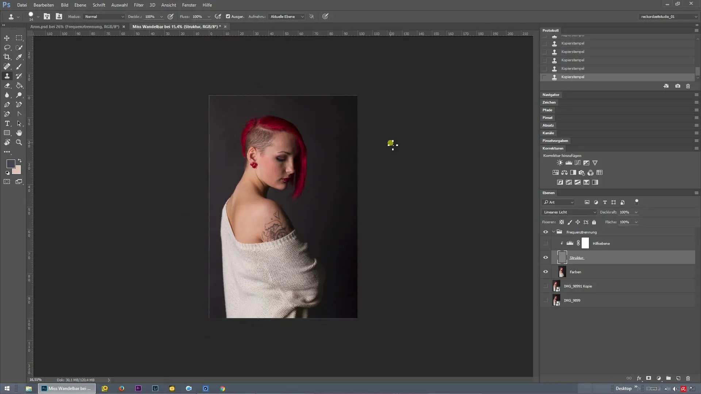Viewport: 701px width, 394px height.
Task: Expand the Pfade panel
Action: 547,110
